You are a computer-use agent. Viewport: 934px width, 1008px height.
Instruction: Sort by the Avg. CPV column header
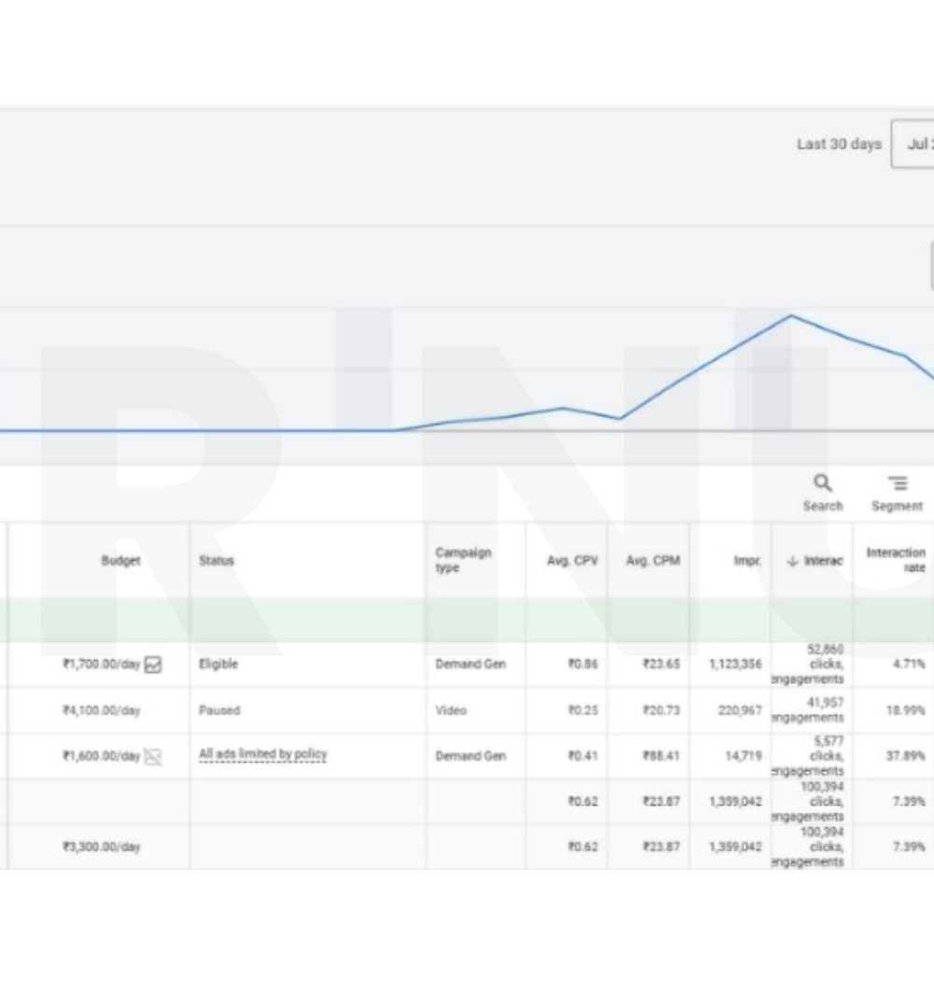(573, 561)
